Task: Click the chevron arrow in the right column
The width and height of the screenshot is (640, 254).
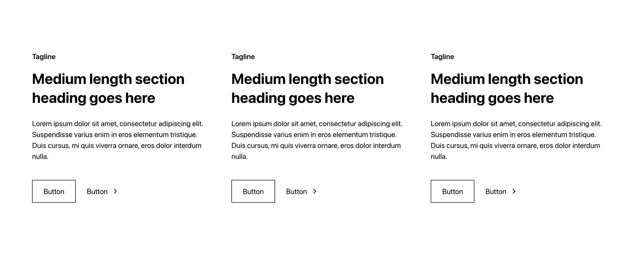Action: pyautogui.click(x=514, y=191)
